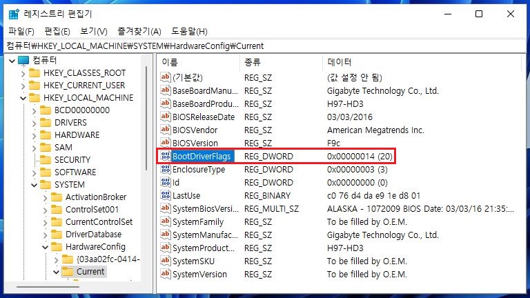Click the Id DWORD value icon

tap(166, 182)
